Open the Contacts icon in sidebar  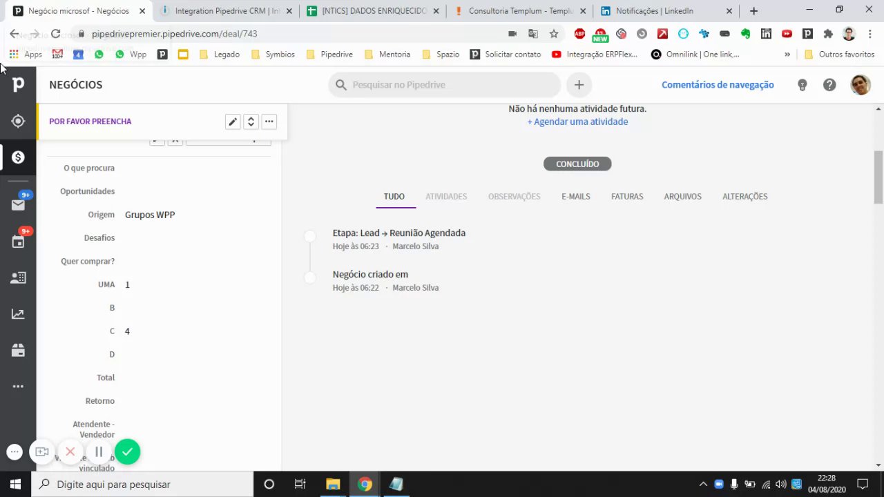[x=18, y=277]
